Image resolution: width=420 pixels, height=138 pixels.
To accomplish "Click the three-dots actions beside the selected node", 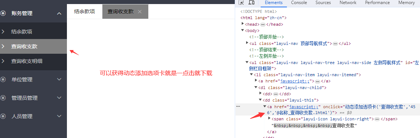I will tap(238, 107).
